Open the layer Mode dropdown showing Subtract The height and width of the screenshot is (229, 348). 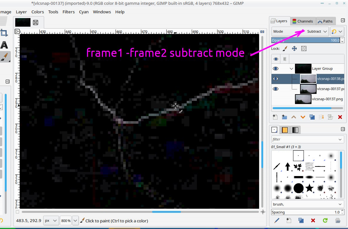pyautogui.click(x=300, y=31)
